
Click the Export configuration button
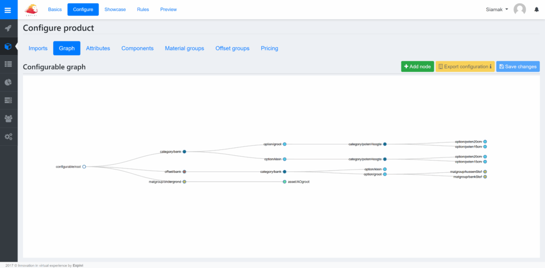tap(465, 66)
